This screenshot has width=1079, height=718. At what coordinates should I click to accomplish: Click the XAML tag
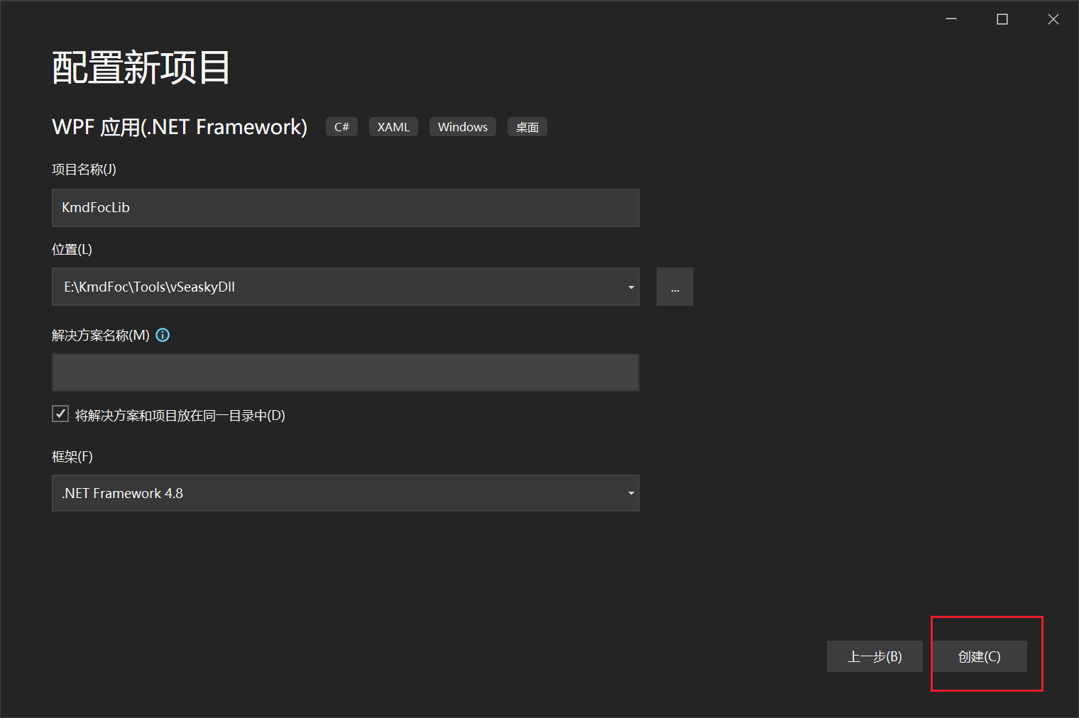coord(393,127)
